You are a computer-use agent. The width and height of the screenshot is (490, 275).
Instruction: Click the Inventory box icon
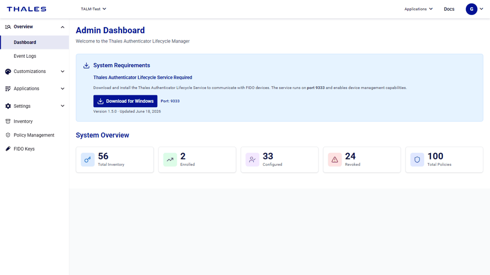8,121
